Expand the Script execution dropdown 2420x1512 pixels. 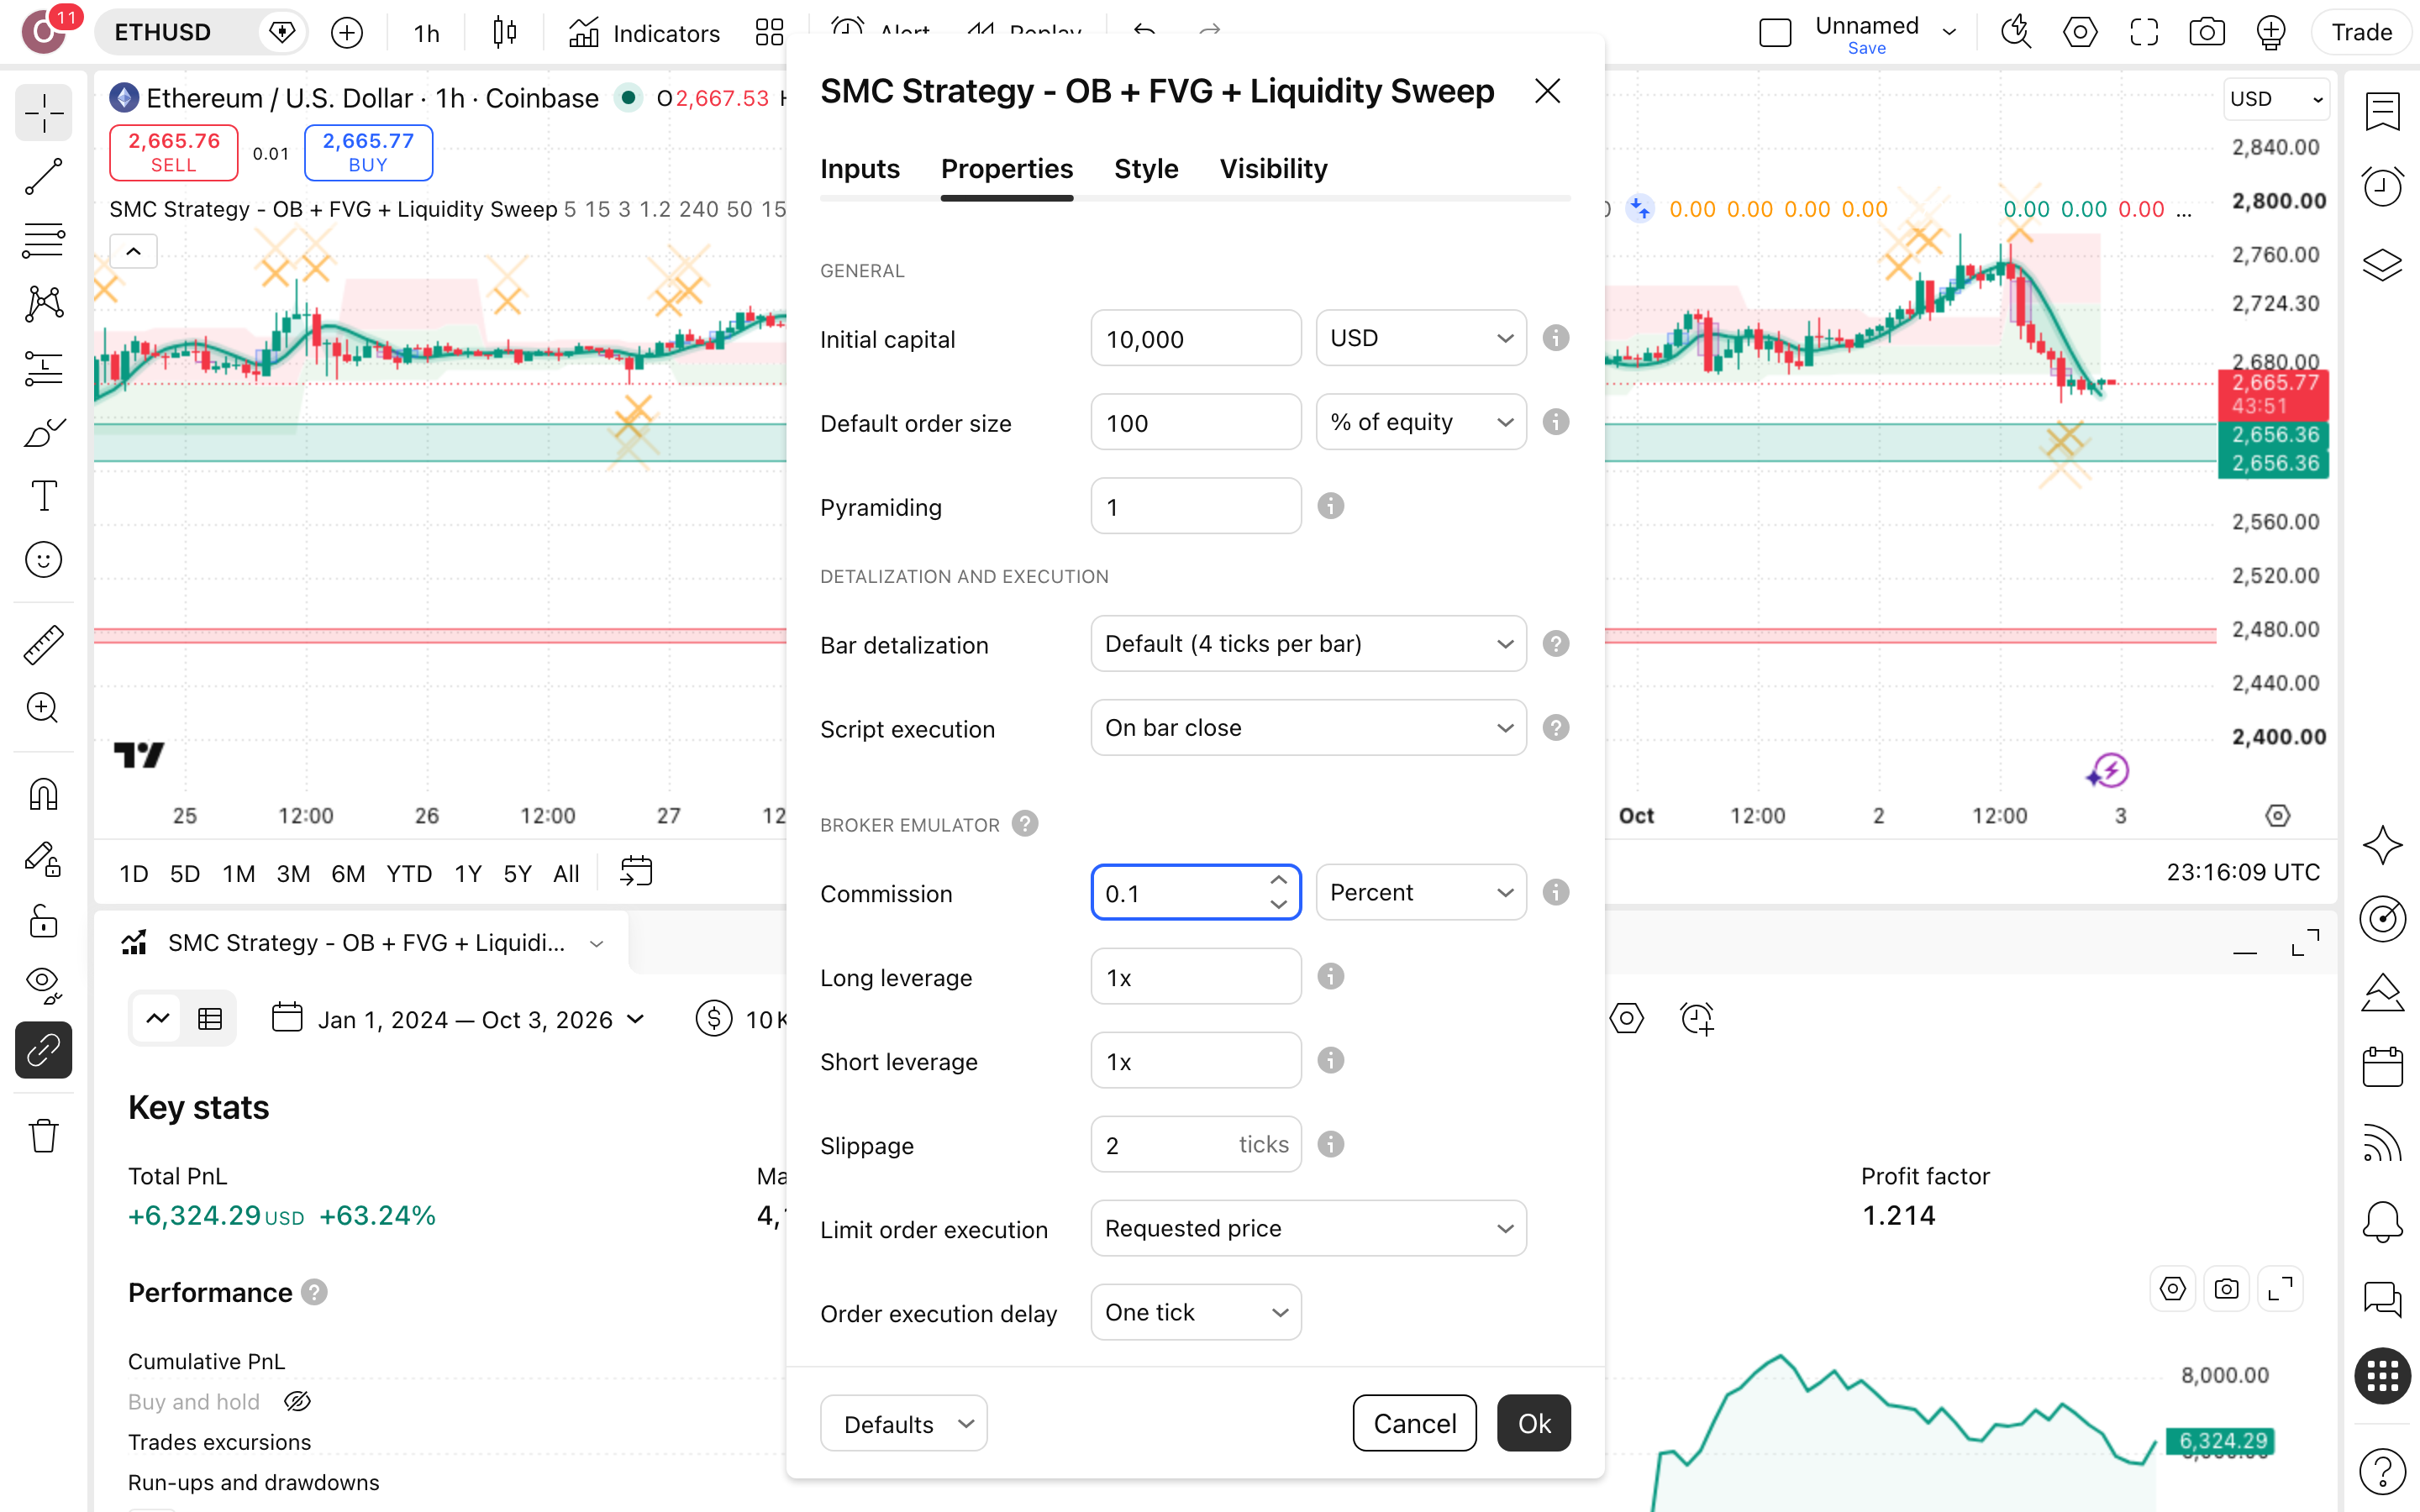[x=1308, y=728]
